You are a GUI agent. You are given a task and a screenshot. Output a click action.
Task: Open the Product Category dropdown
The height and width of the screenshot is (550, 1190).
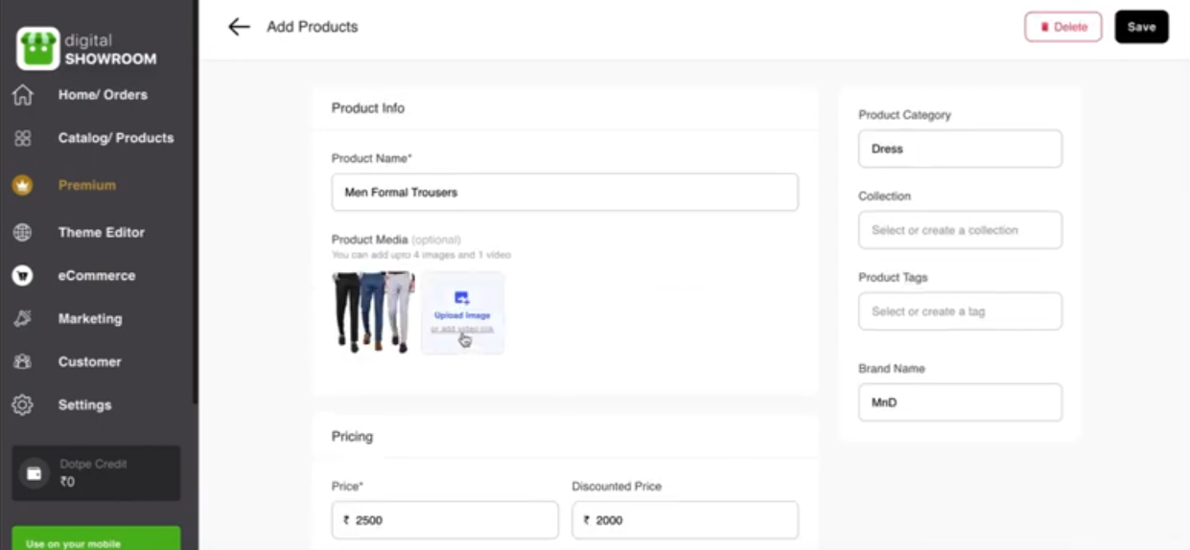pos(960,149)
